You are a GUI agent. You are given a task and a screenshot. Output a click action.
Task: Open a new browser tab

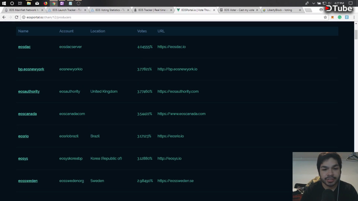point(308,10)
